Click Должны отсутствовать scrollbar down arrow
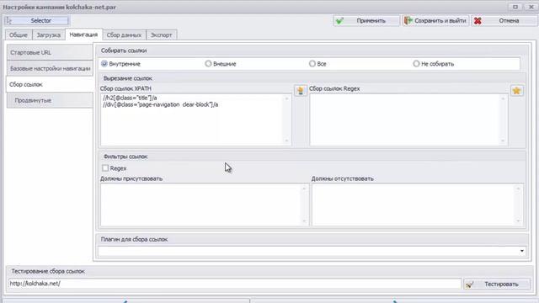 pyautogui.click(x=519, y=221)
